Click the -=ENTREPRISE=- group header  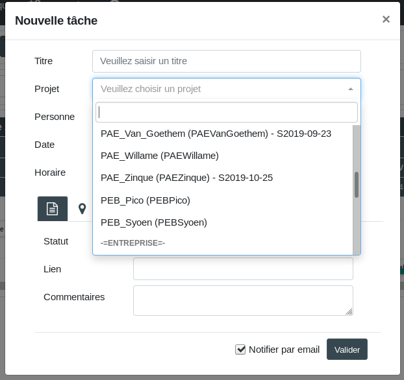pyautogui.click(x=133, y=243)
